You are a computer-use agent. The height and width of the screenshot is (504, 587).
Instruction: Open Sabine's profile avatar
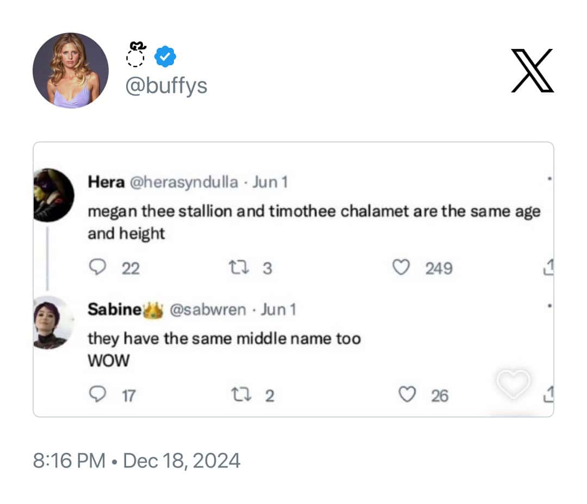pos(53,322)
